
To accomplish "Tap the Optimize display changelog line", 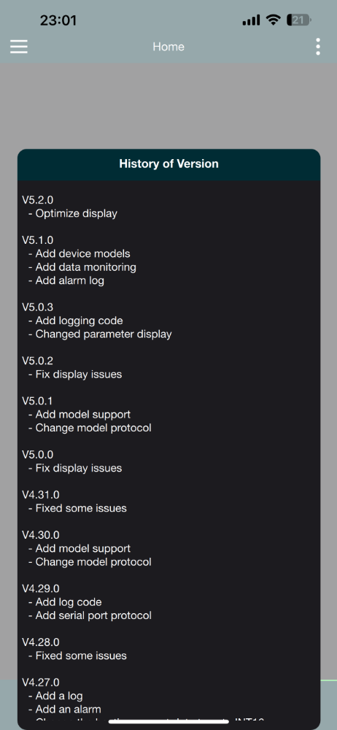I will click(77, 214).
